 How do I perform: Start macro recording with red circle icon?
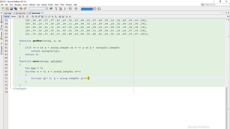coord(67,16)
